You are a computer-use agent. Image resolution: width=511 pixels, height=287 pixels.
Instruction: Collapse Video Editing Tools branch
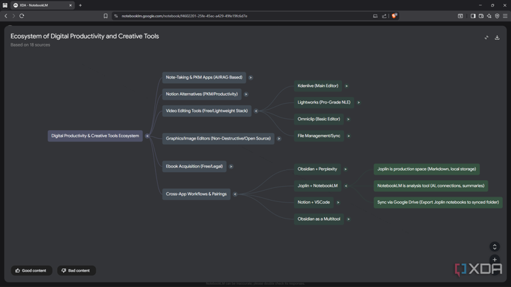pyautogui.click(x=255, y=111)
